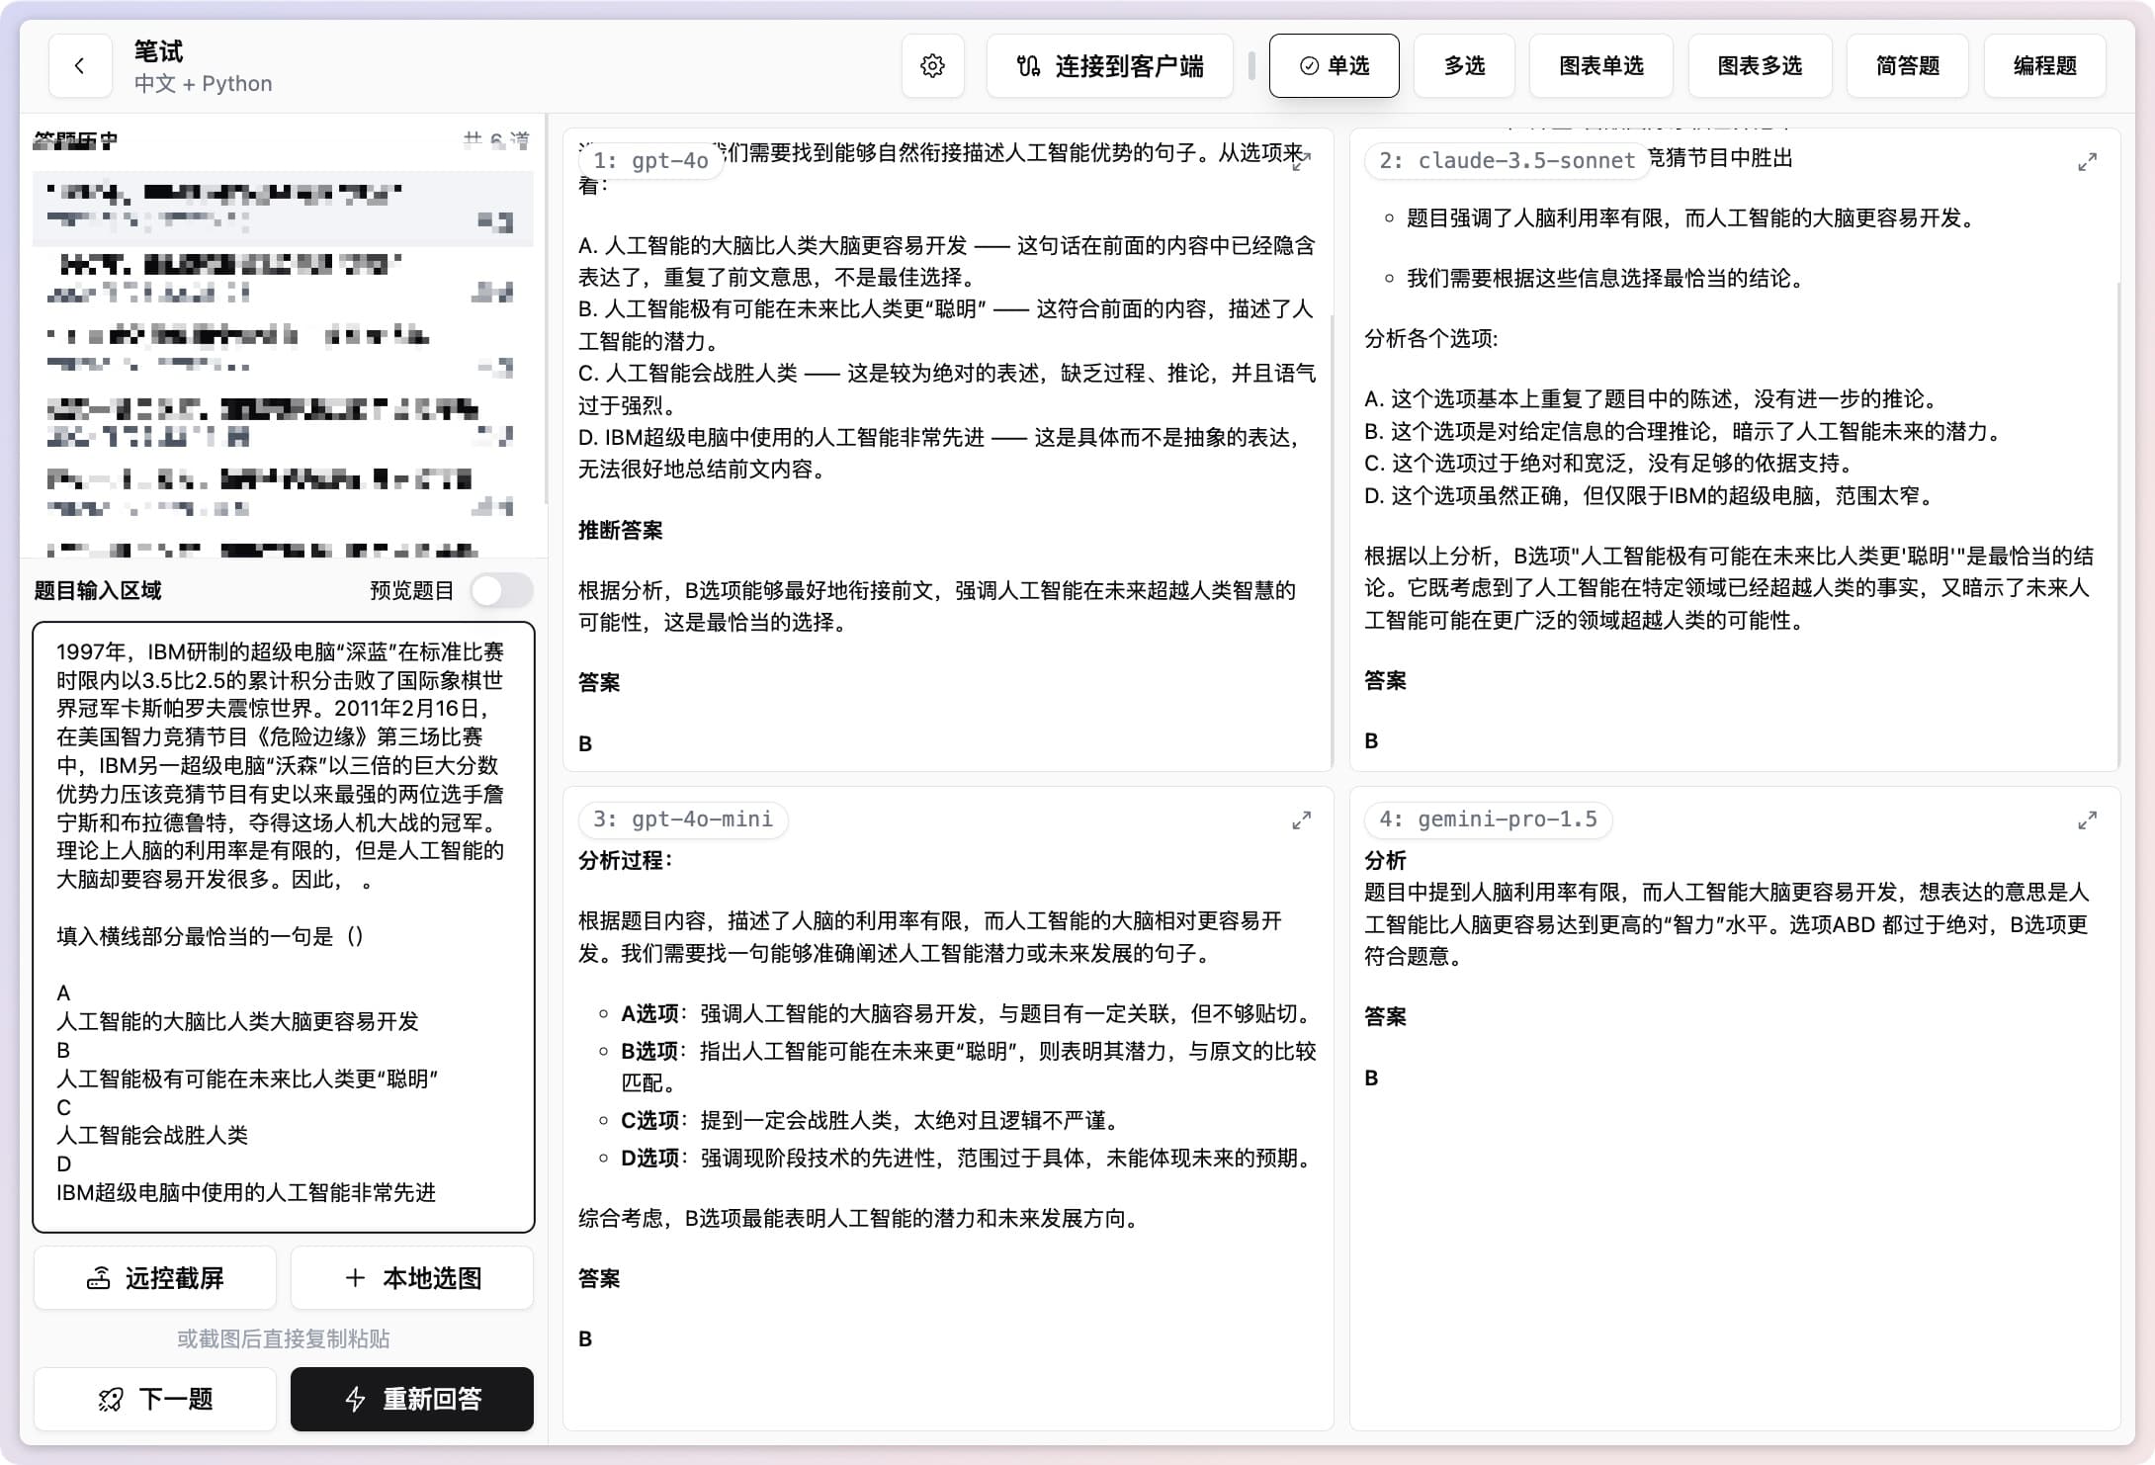This screenshot has width=2155, height=1465.
Task: Switch to the 图表多选 tab
Action: (1760, 66)
